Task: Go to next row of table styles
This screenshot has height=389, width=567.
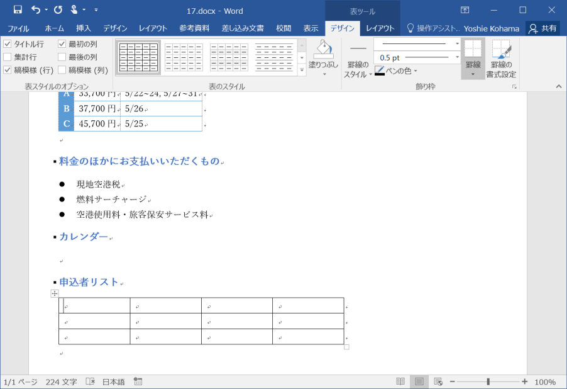Action: point(302,57)
